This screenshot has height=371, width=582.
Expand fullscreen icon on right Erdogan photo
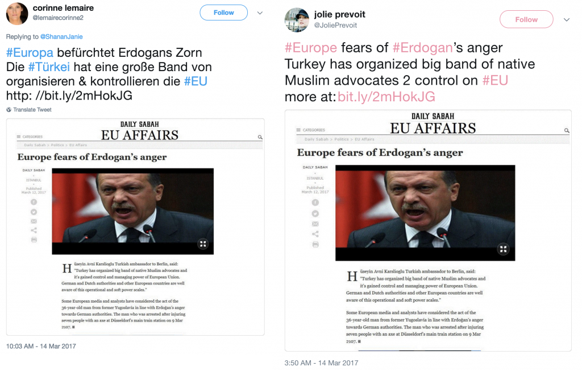pyautogui.click(x=504, y=249)
